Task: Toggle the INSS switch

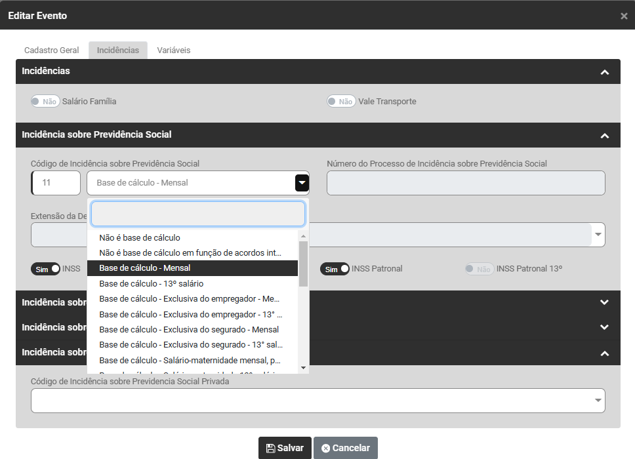Action: click(45, 269)
